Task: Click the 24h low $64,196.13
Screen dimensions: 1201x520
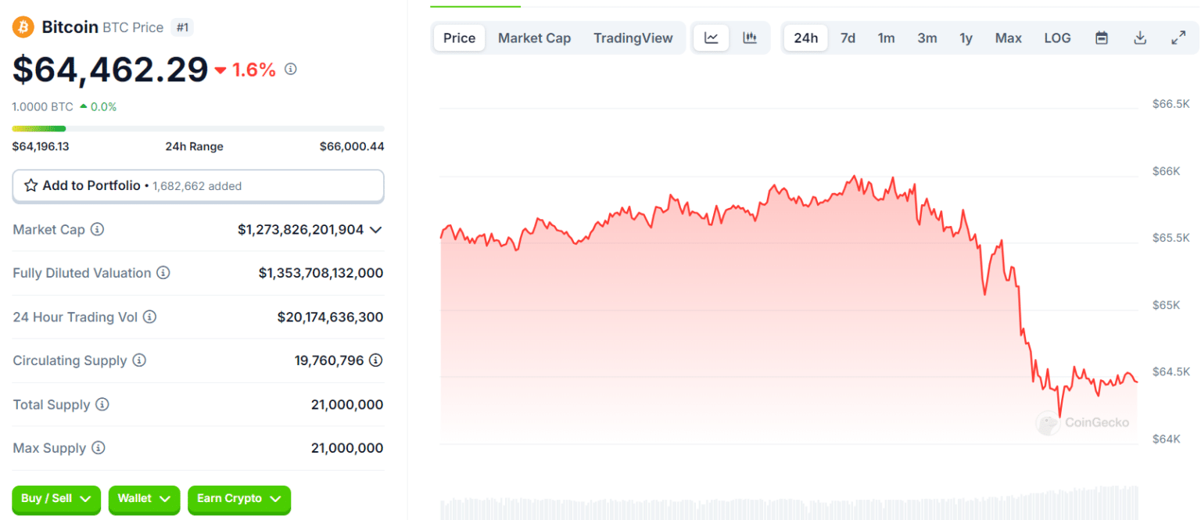Action: [x=41, y=146]
